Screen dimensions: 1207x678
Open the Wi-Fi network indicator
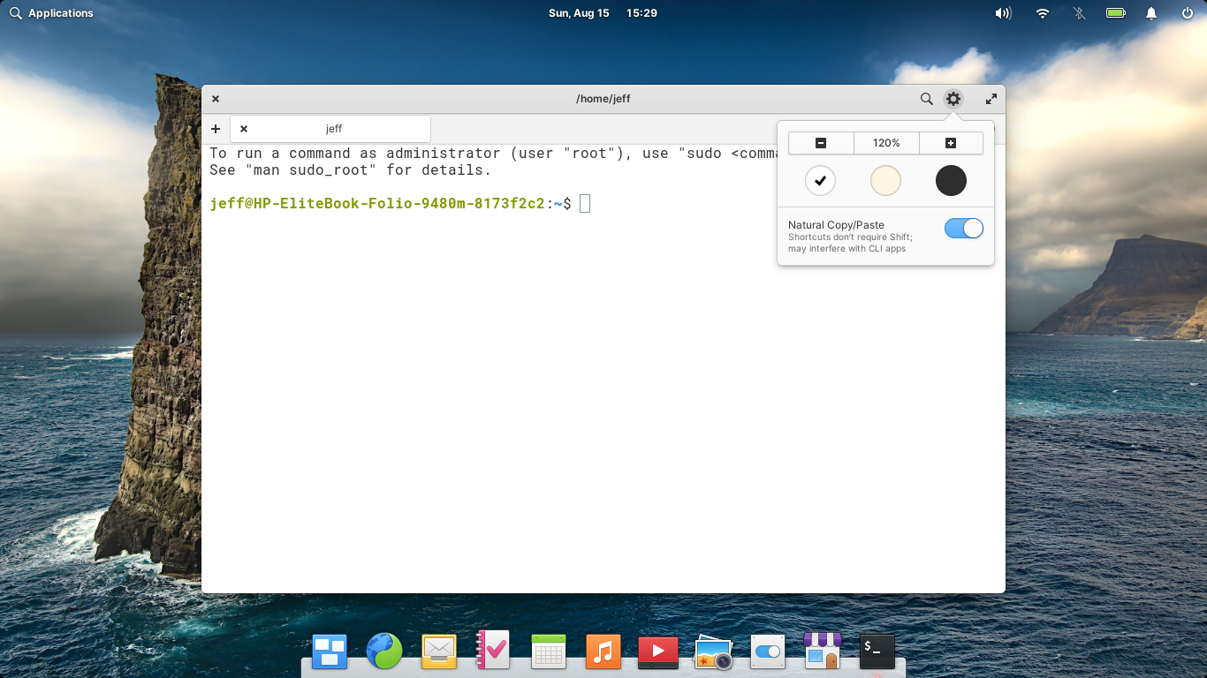coord(1043,13)
